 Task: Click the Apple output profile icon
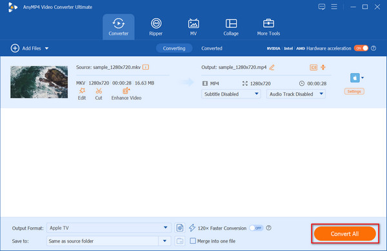point(355,77)
